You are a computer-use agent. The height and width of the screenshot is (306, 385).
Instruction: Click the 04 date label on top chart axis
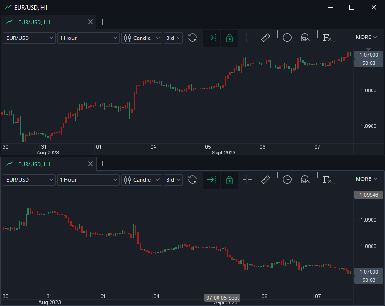(153, 147)
